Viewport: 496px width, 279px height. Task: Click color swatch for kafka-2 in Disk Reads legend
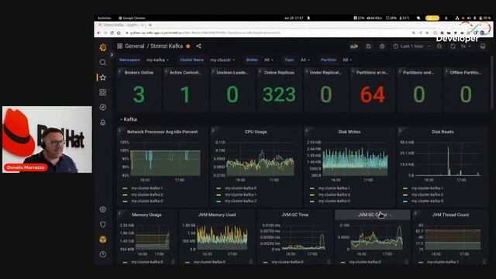coord(405,195)
